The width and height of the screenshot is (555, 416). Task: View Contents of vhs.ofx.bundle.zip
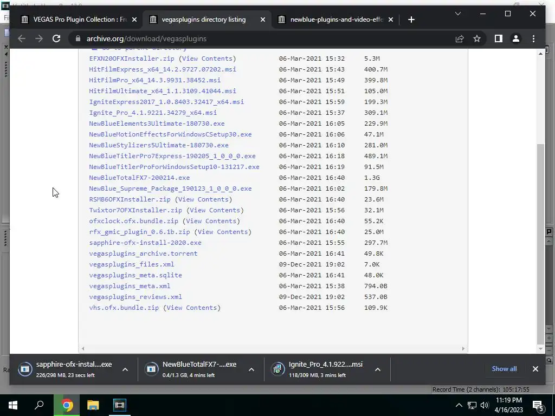point(192,308)
